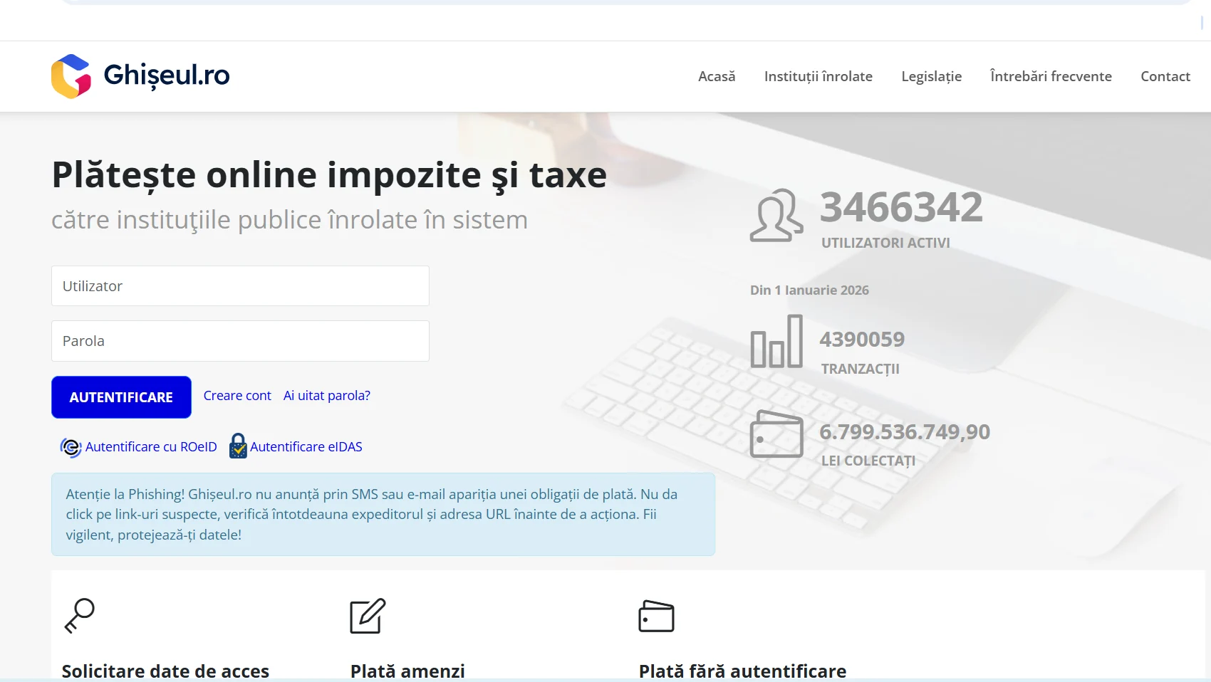This screenshot has width=1211, height=682.
Task: Click the AUTENTIFICARE button
Action: click(x=121, y=397)
